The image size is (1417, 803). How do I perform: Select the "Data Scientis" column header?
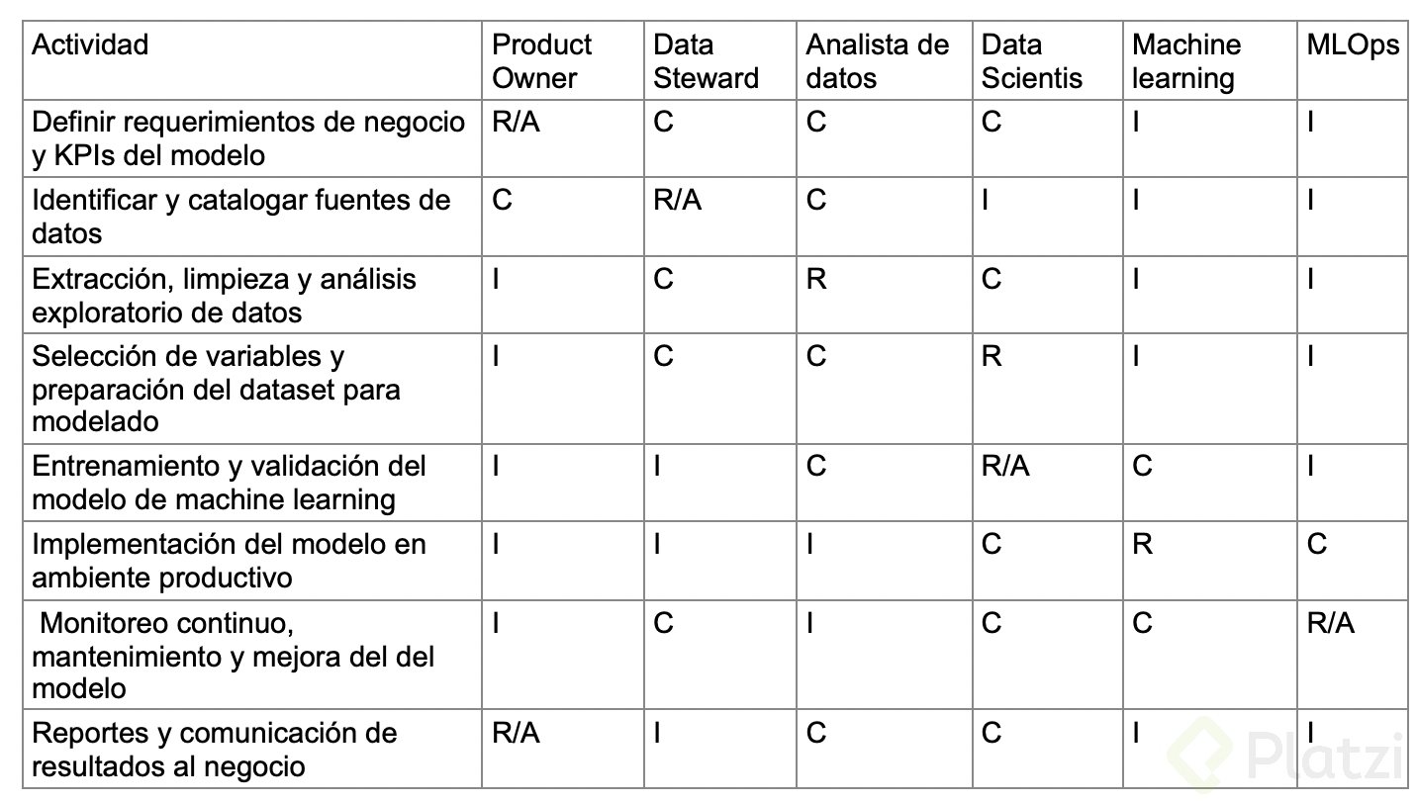1032,61
